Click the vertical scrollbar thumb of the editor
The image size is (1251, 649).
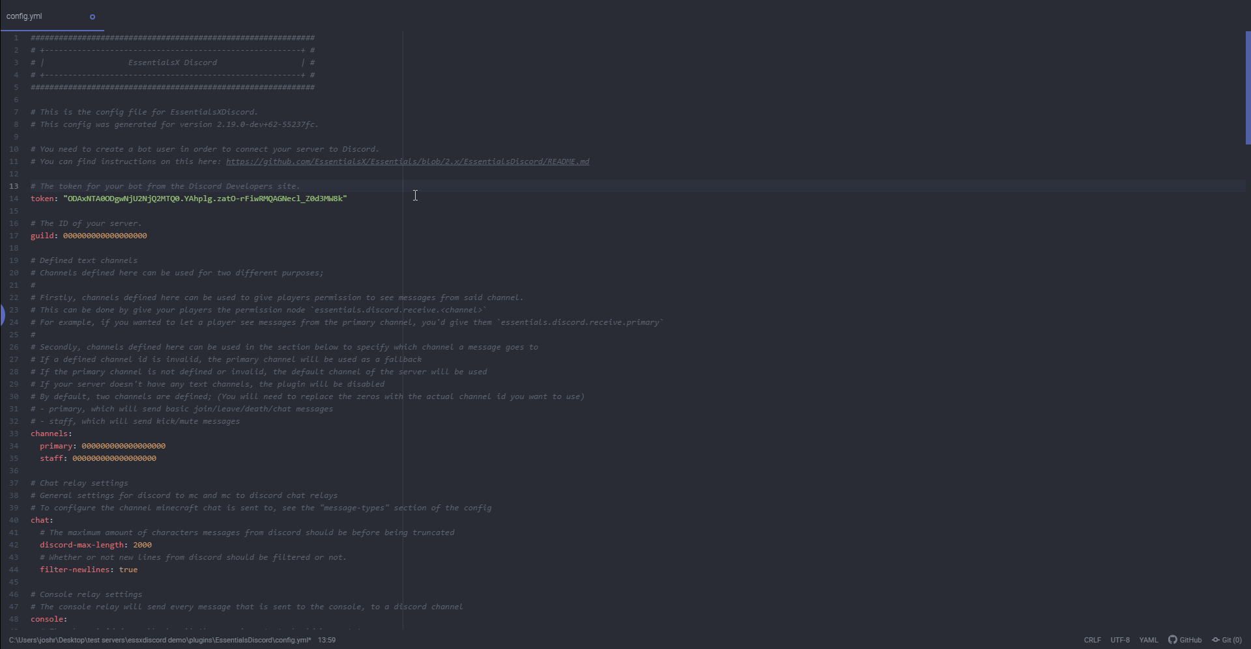click(x=1248, y=88)
